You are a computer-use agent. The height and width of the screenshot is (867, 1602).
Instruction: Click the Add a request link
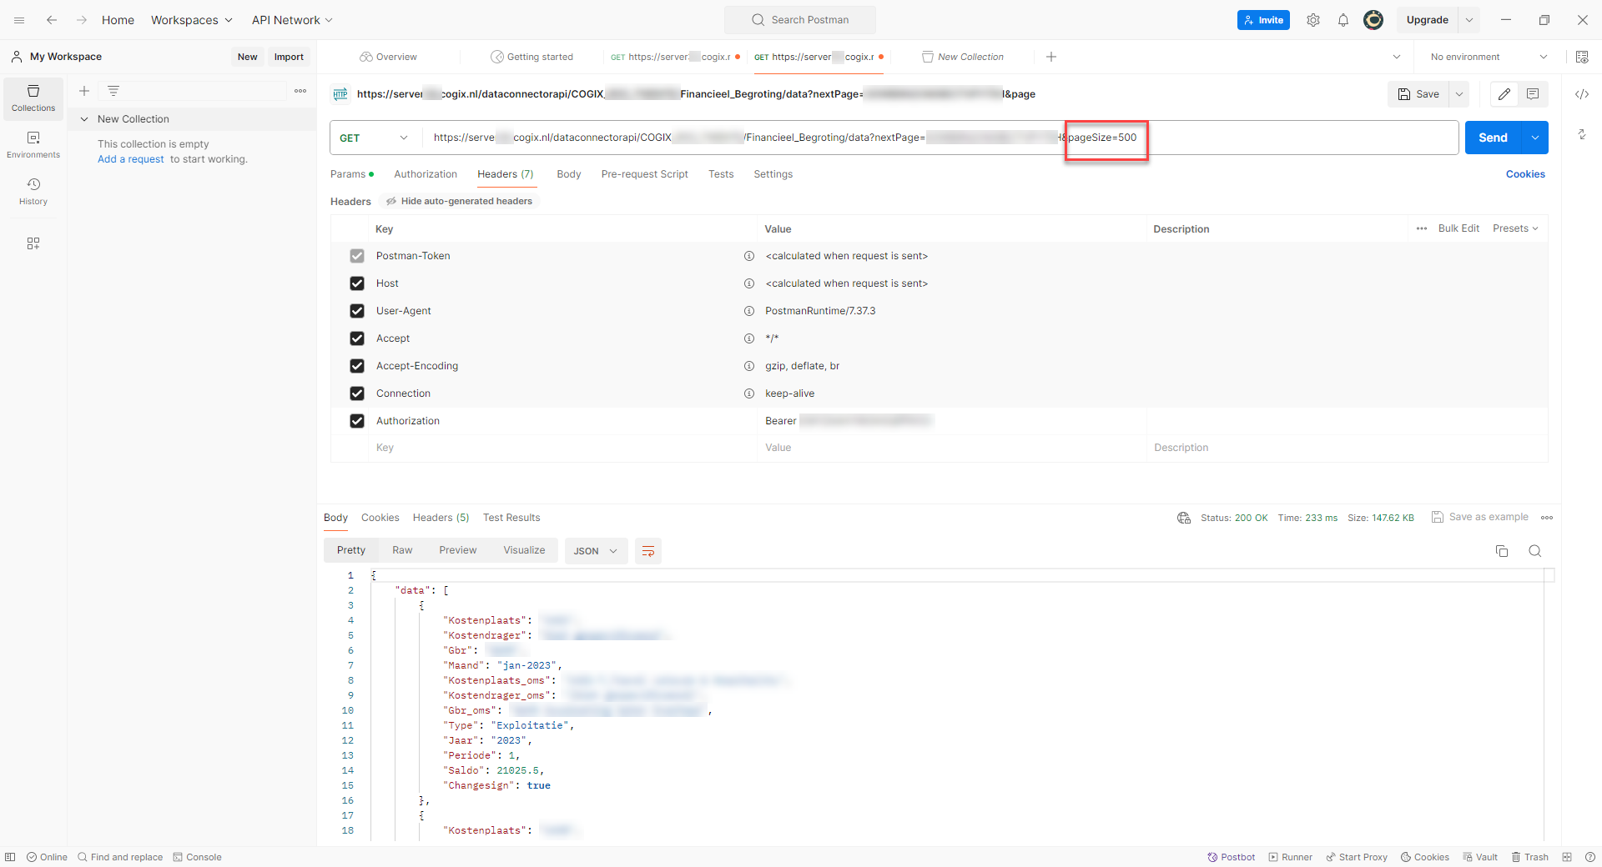click(131, 159)
